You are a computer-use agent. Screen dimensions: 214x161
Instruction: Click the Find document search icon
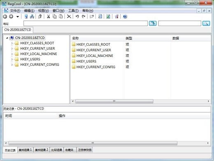[x=100, y=17]
